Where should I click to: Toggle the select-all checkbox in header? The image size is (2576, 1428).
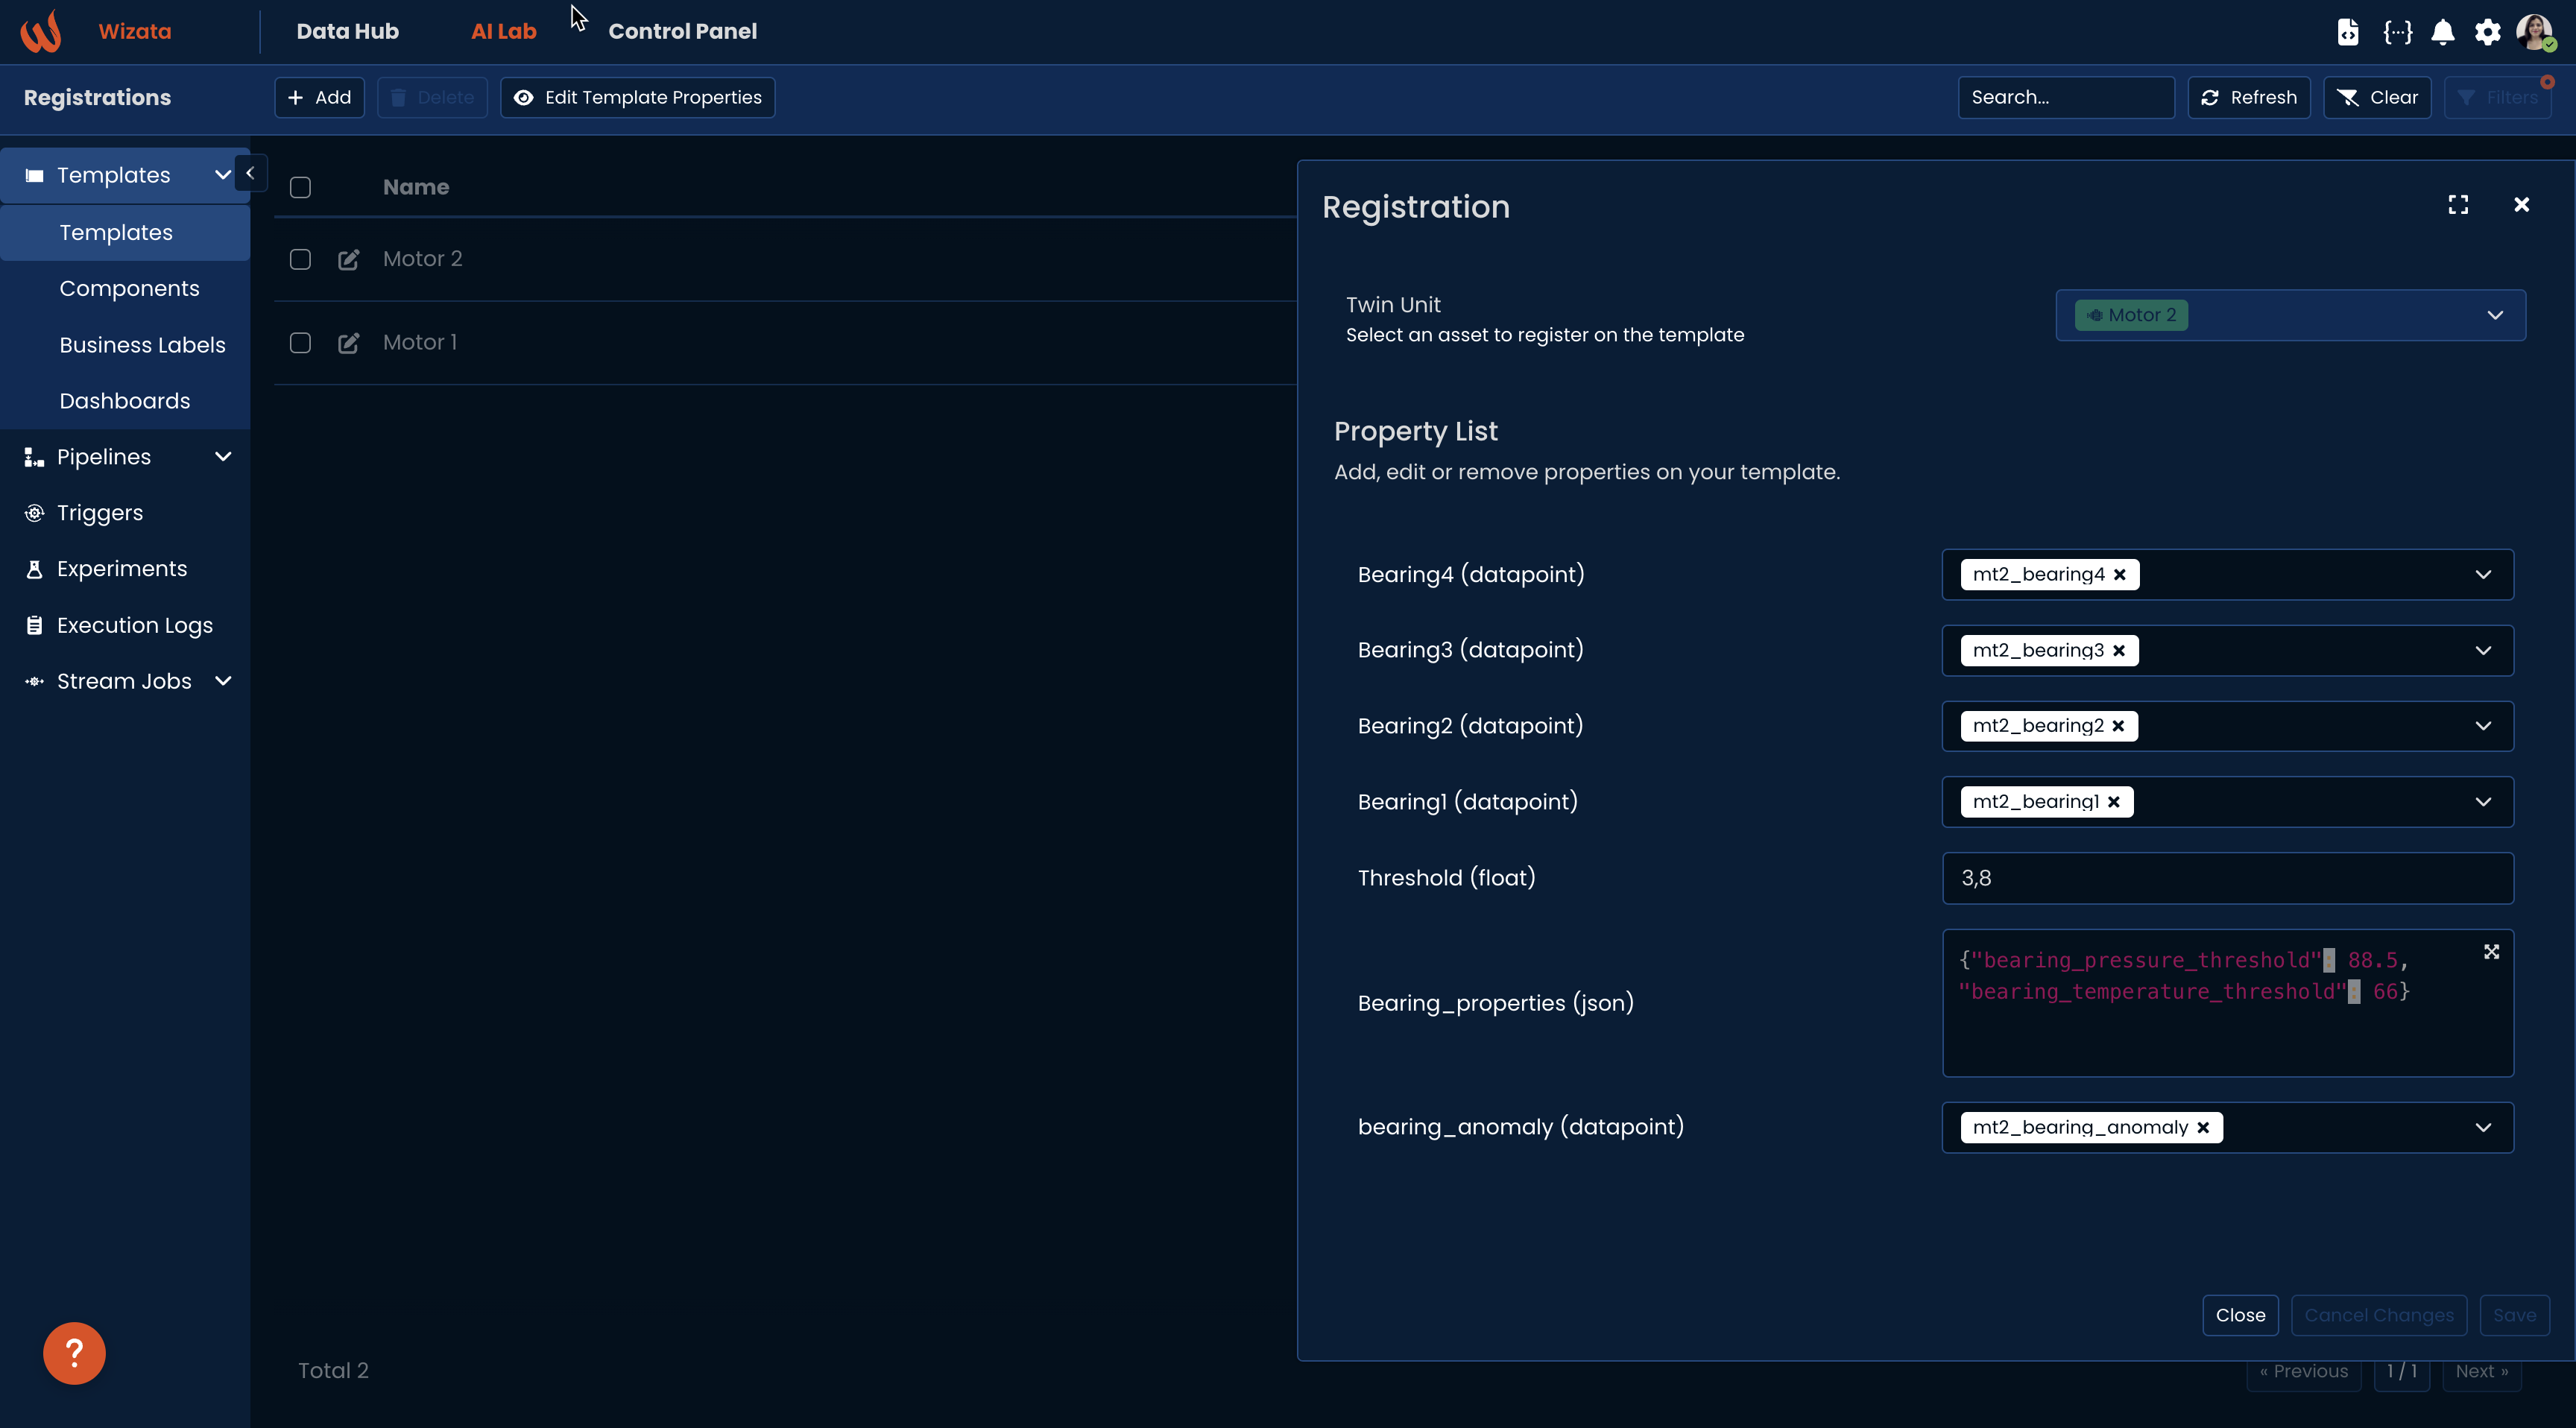300,188
